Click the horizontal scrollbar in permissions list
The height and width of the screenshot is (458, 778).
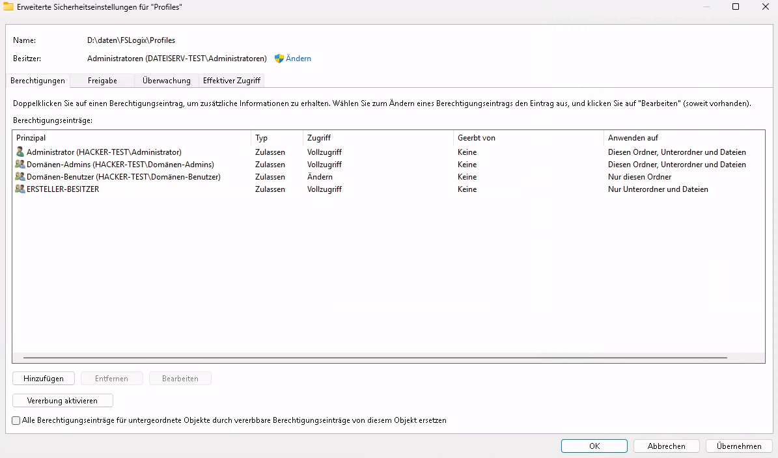point(375,358)
